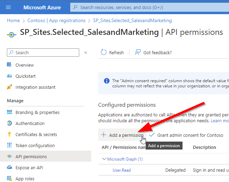Click Add a permission button

click(x=122, y=135)
